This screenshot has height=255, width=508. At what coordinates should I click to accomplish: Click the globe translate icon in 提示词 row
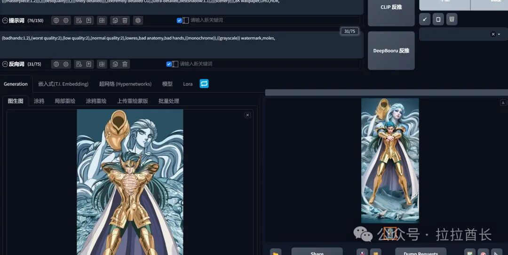tap(56, 20)
